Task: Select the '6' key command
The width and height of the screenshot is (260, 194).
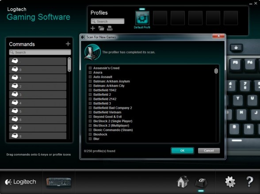Action: pos(38,119)
